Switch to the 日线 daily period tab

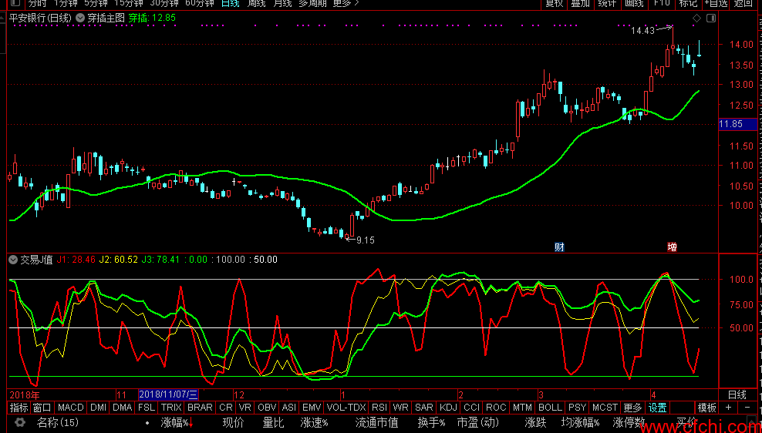[x=230, y=3]
